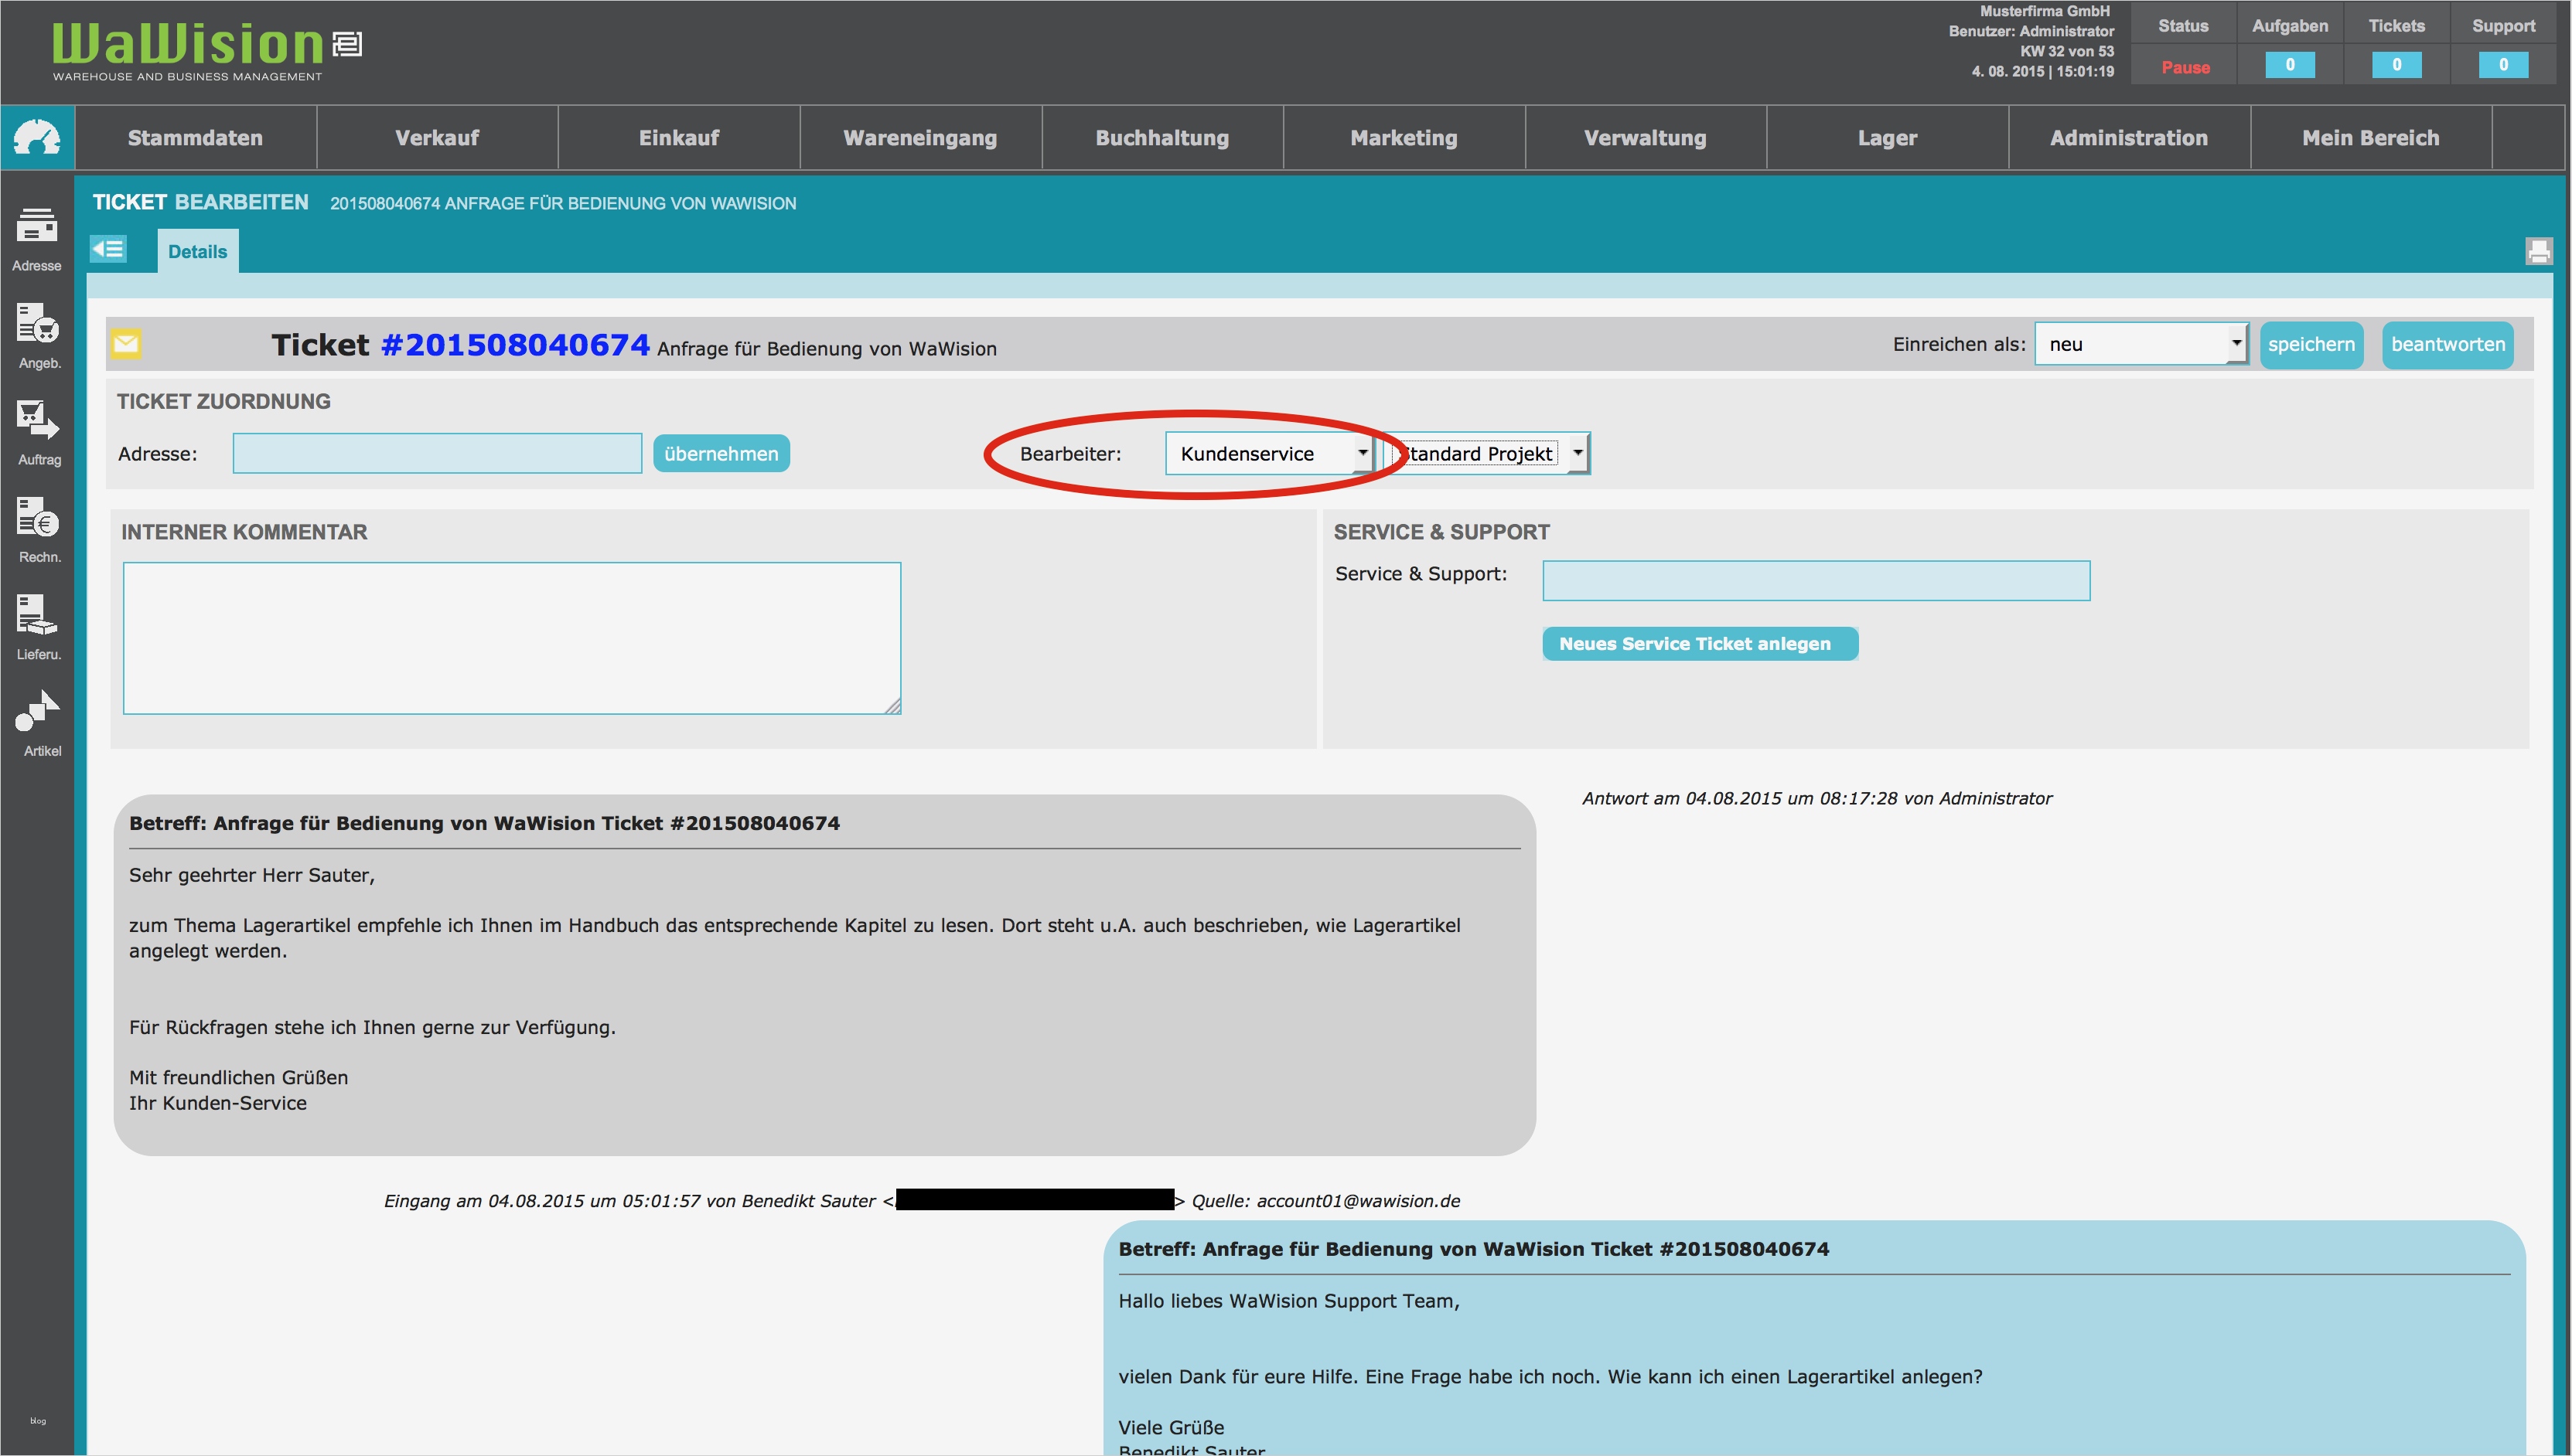
Task: Click the print icon at top right of details
Action: pyautogui.click(x=2540, y=251)
